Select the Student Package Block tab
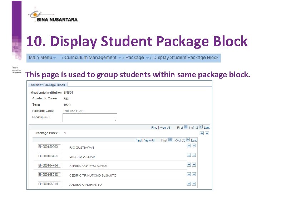Image resolution: width=301 pixels, height=213 pixels. [48, 85]
